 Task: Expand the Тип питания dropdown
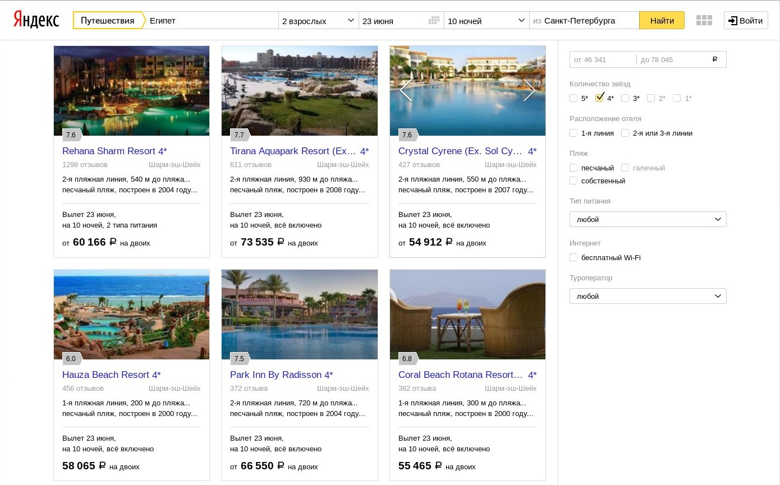point(648,219)
